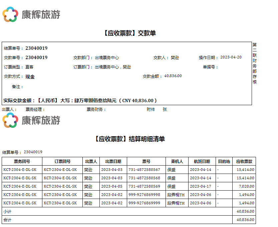Click the 操作日期 value 2023-04-20

pyautogui.click(x=231, y=57)
